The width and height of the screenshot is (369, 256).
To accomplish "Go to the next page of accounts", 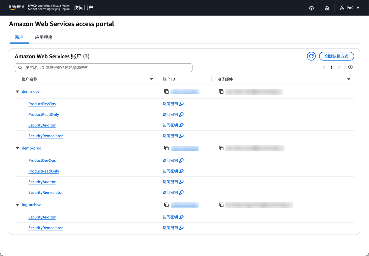I will [x=339, y=67].
